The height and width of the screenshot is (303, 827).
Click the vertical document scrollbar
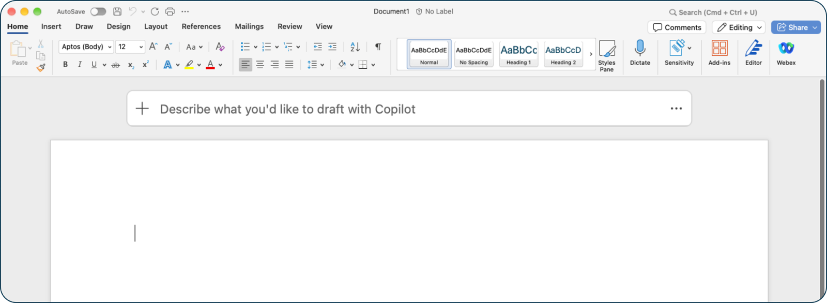821,190
